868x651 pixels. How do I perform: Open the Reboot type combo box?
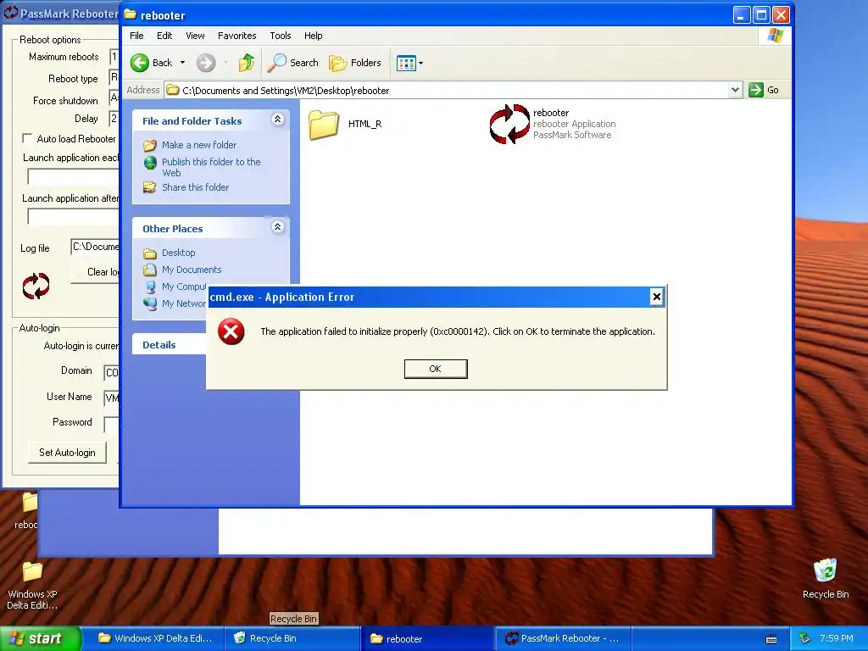tap(114, 78)
